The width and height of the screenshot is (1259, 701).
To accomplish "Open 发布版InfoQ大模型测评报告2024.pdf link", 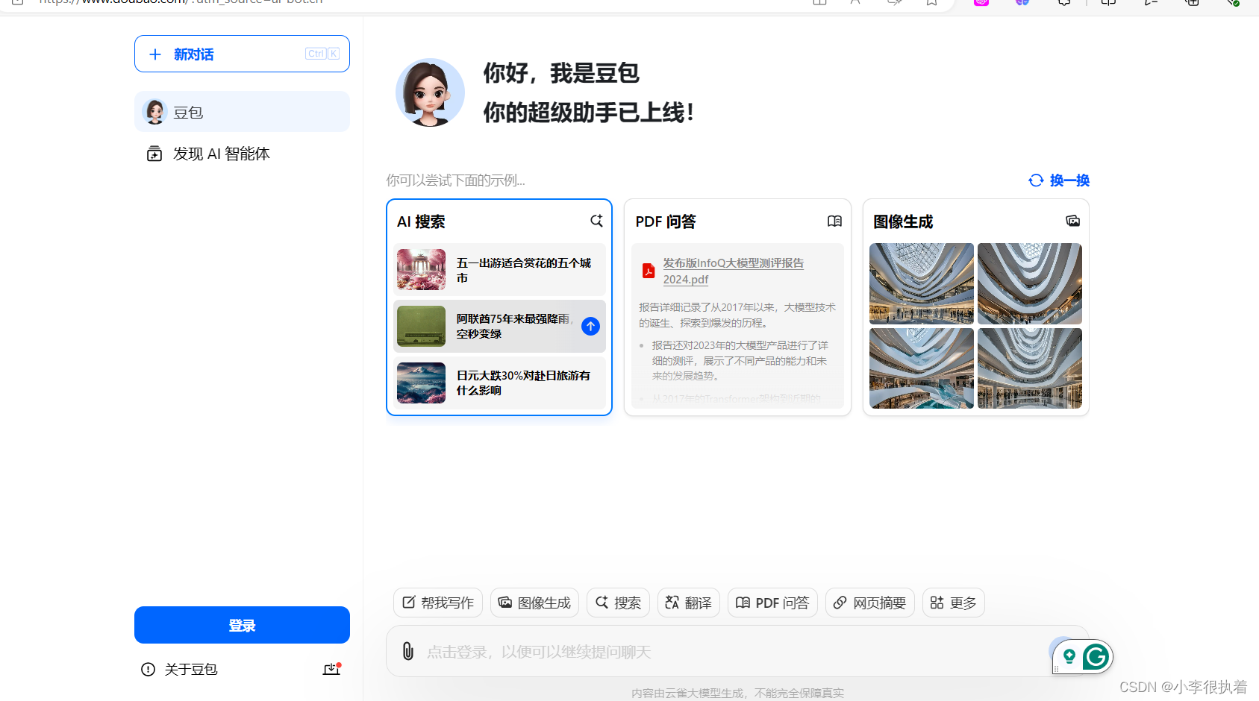I will [733, 271].
